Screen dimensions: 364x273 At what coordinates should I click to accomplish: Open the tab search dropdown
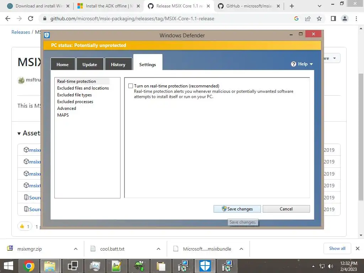point(320,6)
